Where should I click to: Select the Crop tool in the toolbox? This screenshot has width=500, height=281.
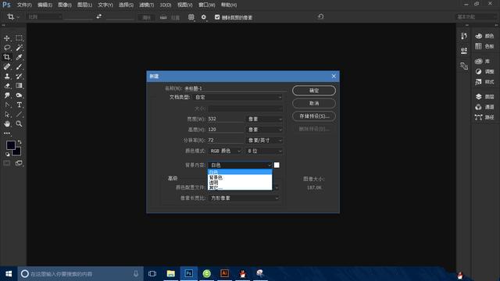pos(7,57)
